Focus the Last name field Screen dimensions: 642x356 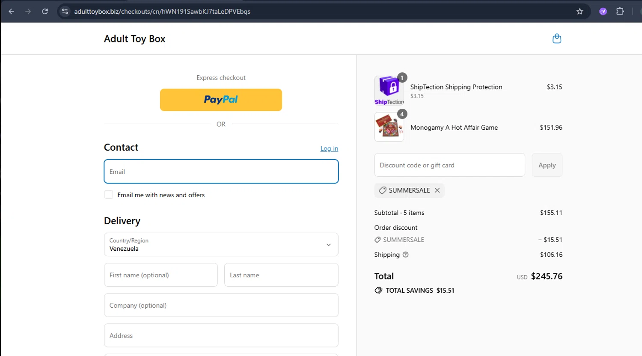click(x=281, y=275)
